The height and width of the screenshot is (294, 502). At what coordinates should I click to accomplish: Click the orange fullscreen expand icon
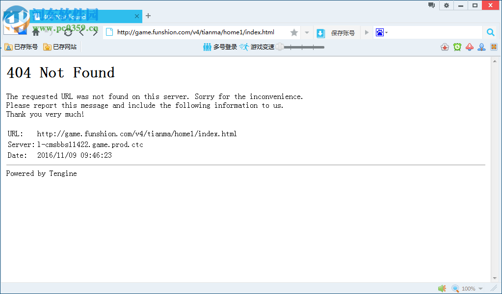[x=494, y=47]
